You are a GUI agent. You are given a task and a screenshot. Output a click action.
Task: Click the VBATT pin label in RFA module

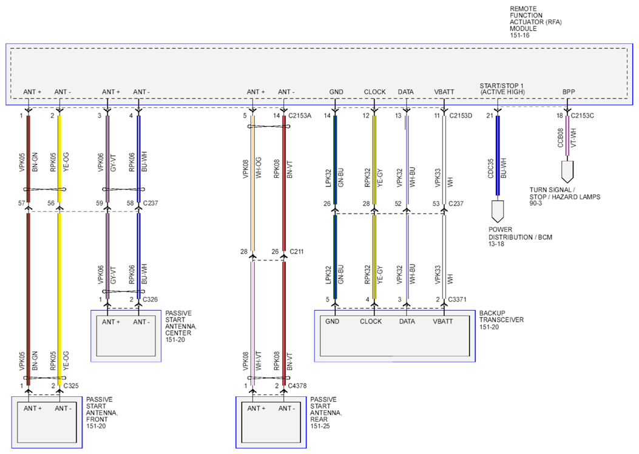(444, 92)
